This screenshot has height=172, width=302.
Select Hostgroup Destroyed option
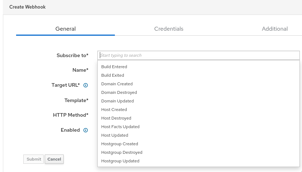click(x=199, y=152)
